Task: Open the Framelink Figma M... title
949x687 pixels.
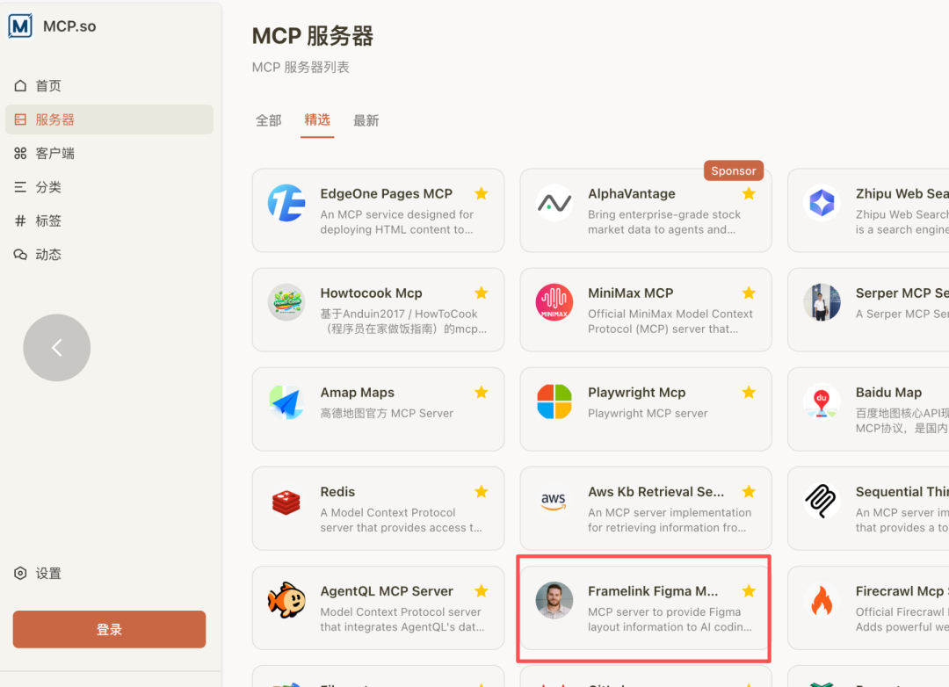Action: (x=653, y=590)
